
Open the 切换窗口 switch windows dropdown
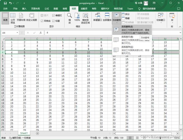tap(161, 18)
